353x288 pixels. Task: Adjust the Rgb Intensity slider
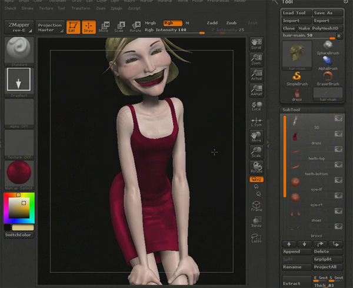pyautogui.click(x=175, y=31)
